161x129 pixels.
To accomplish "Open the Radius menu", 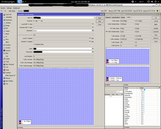I will [8, 59].
